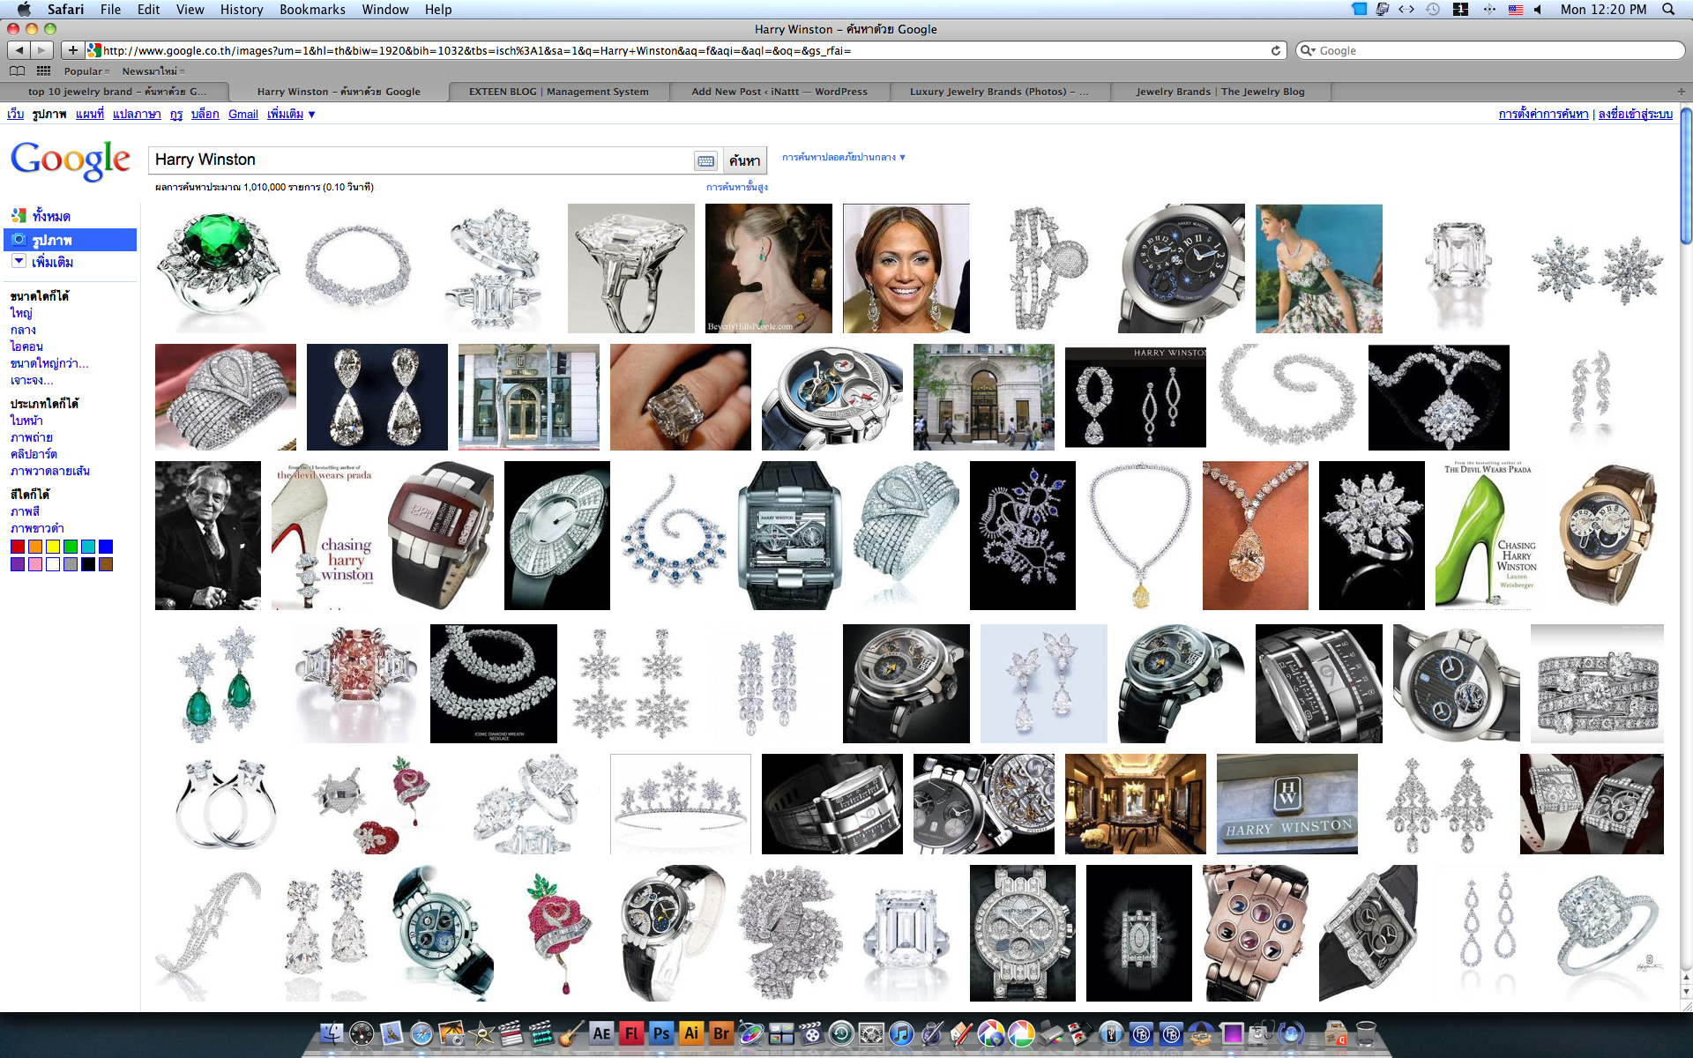Open Top Sites grid icon

[44, 71]
